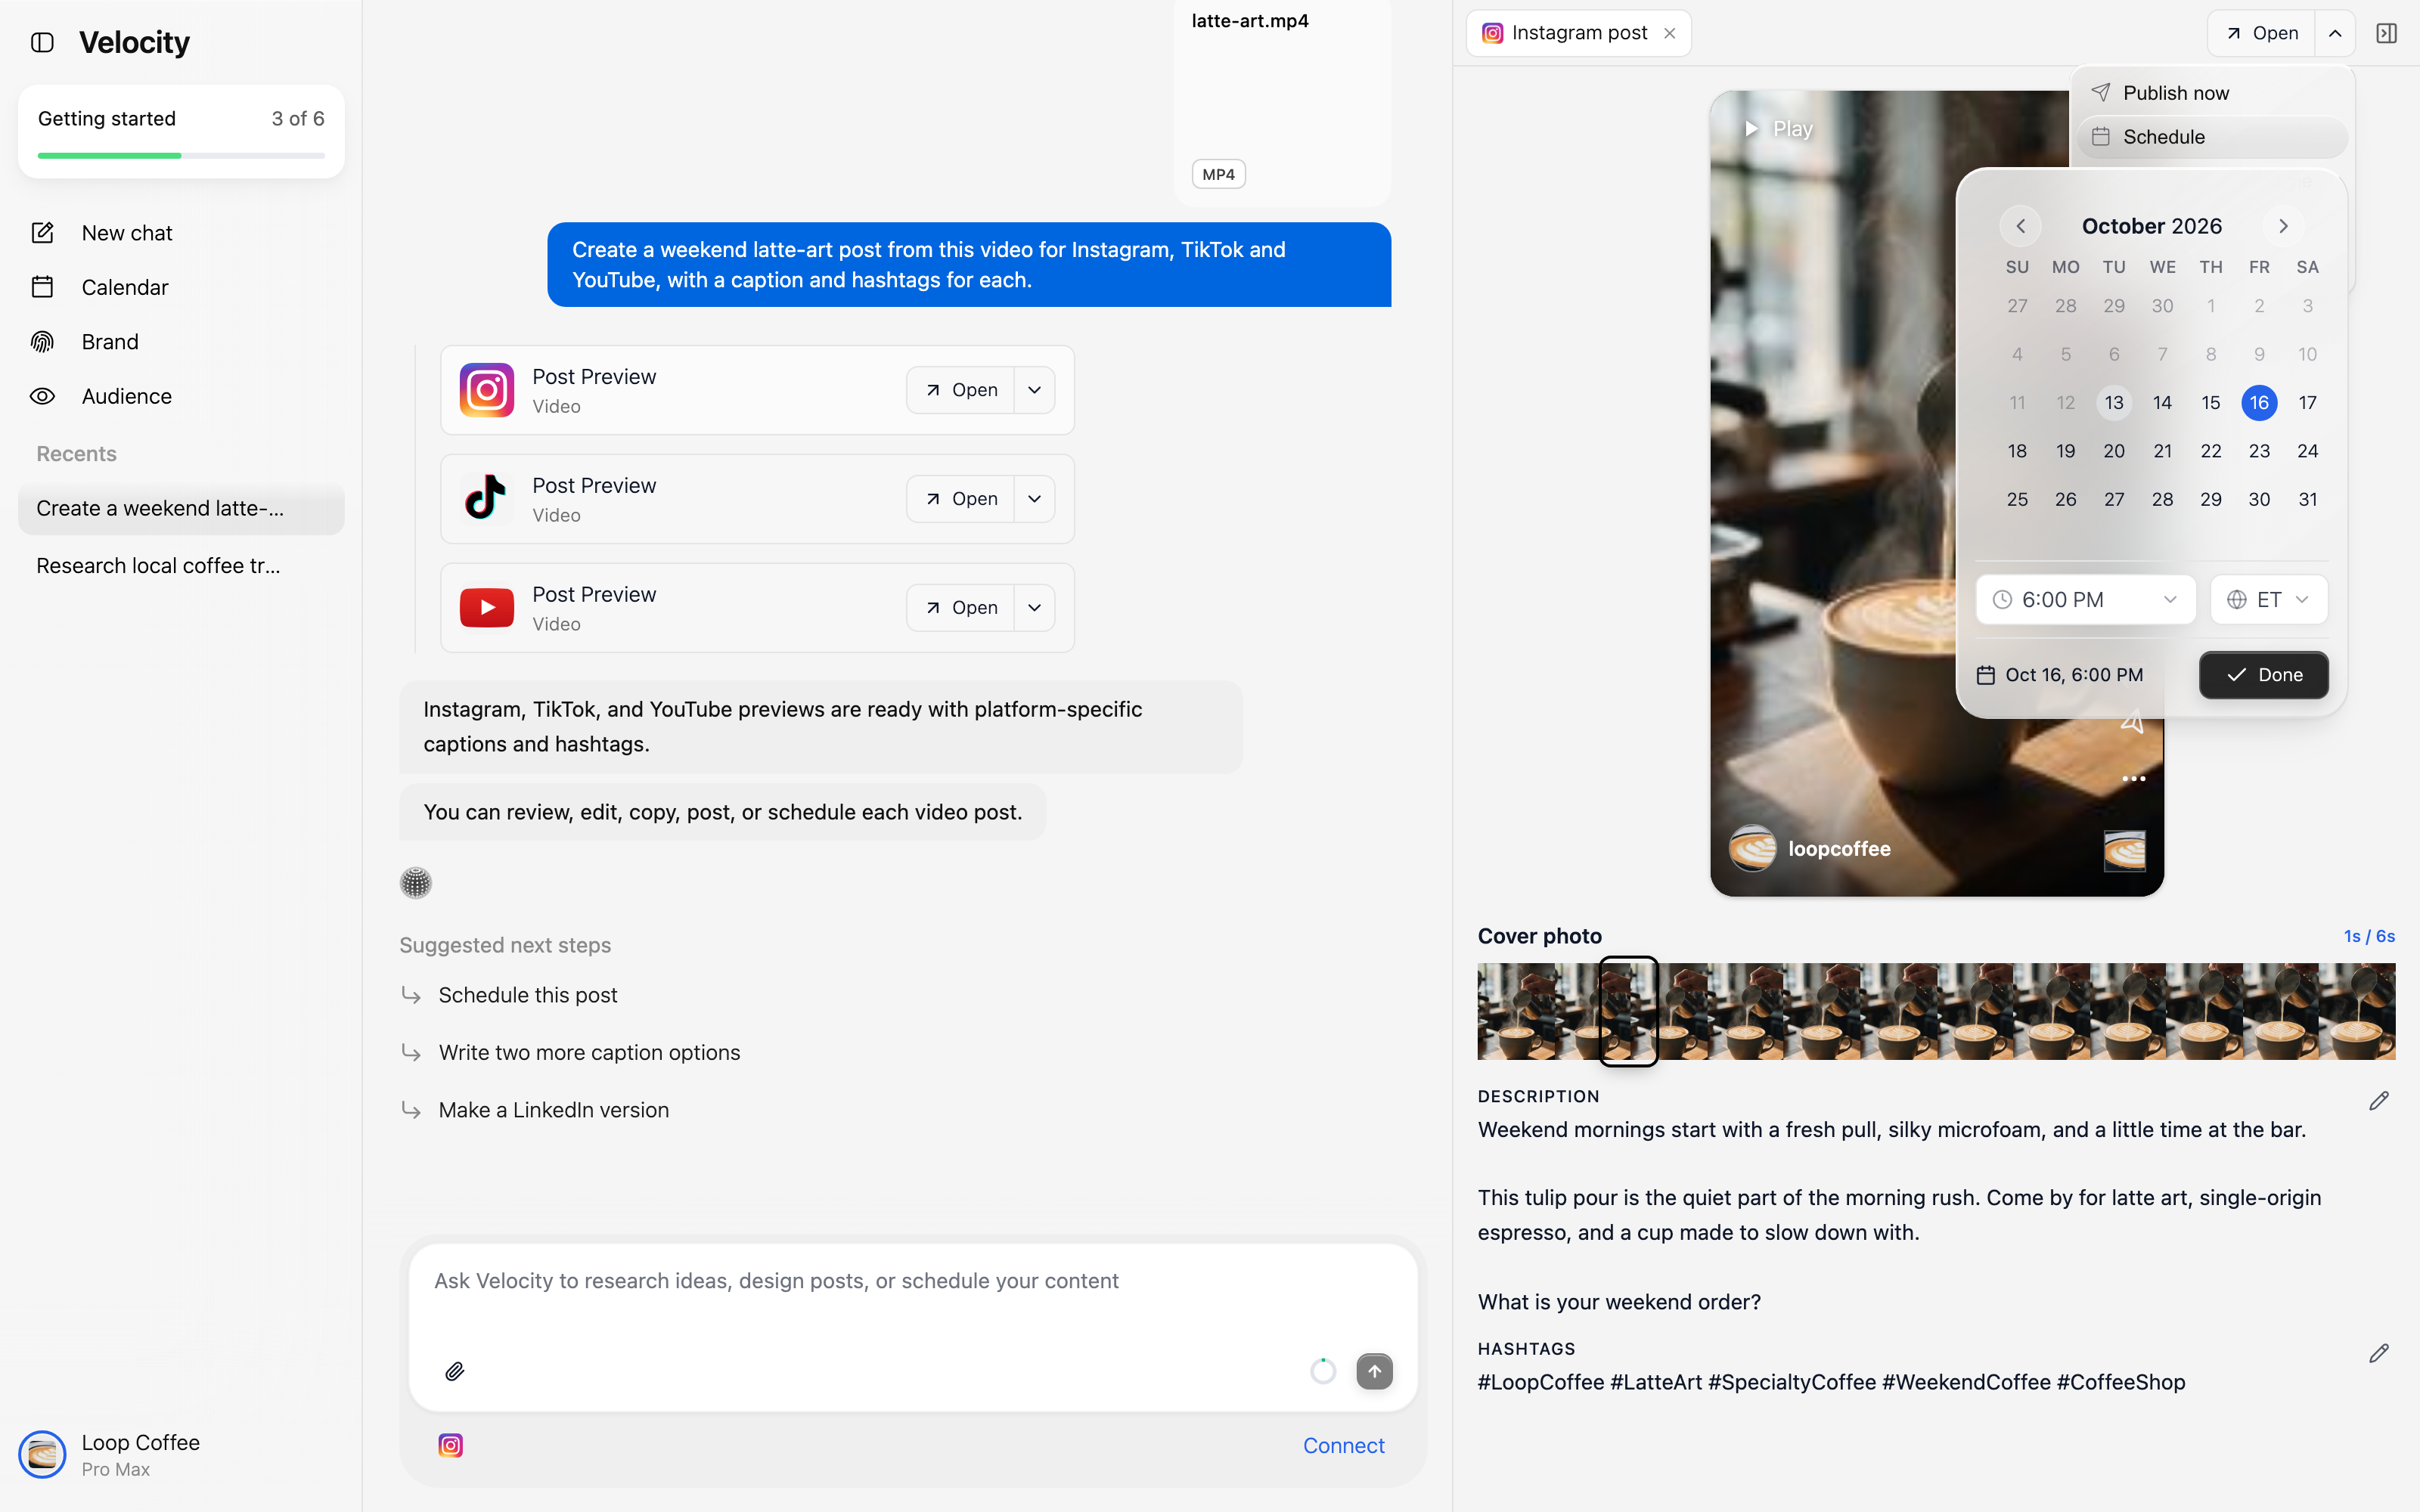Open the ET timezone dropdown
The image size is (2420, 1512).
coord(2269,599)
